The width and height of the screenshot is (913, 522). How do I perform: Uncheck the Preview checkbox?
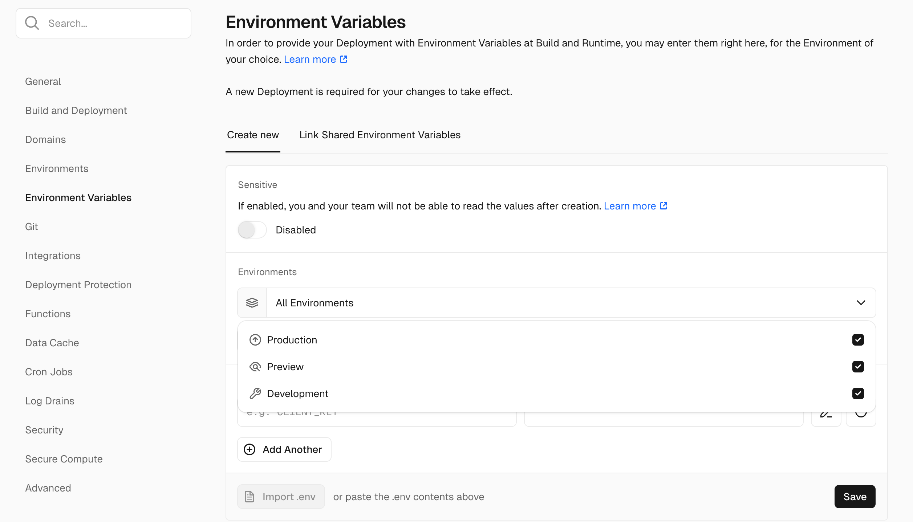click(x=858, y=367)
